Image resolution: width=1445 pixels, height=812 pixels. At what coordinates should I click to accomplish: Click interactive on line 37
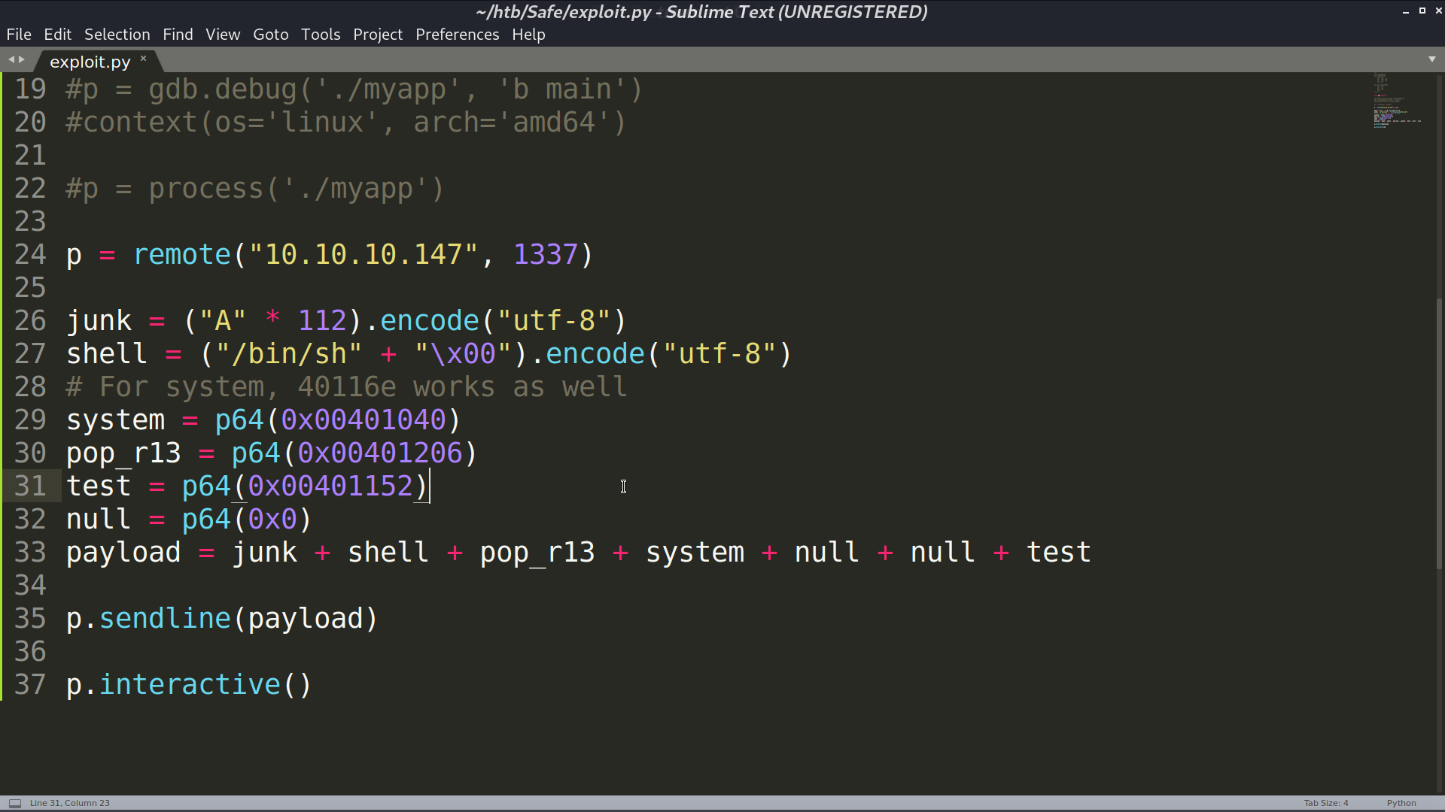point(190,685)
